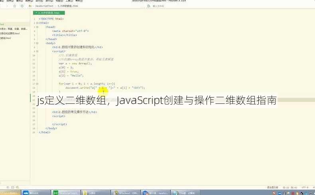
Task: Click the third icon in bottom-left status bar
Action: pos(17,187)
